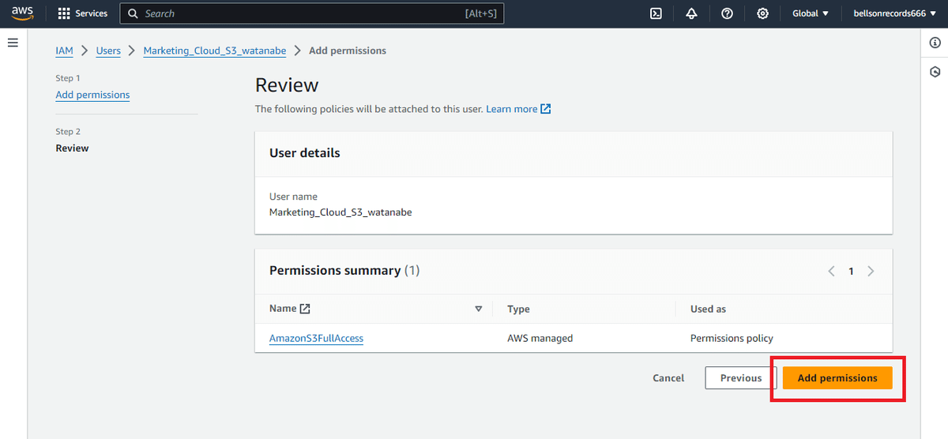This screenshot has height=439, width=948.
Task: Click the Name column external link icon
Action: [305, 309]
